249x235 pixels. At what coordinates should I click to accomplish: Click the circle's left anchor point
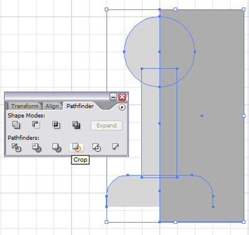point(125,52)
